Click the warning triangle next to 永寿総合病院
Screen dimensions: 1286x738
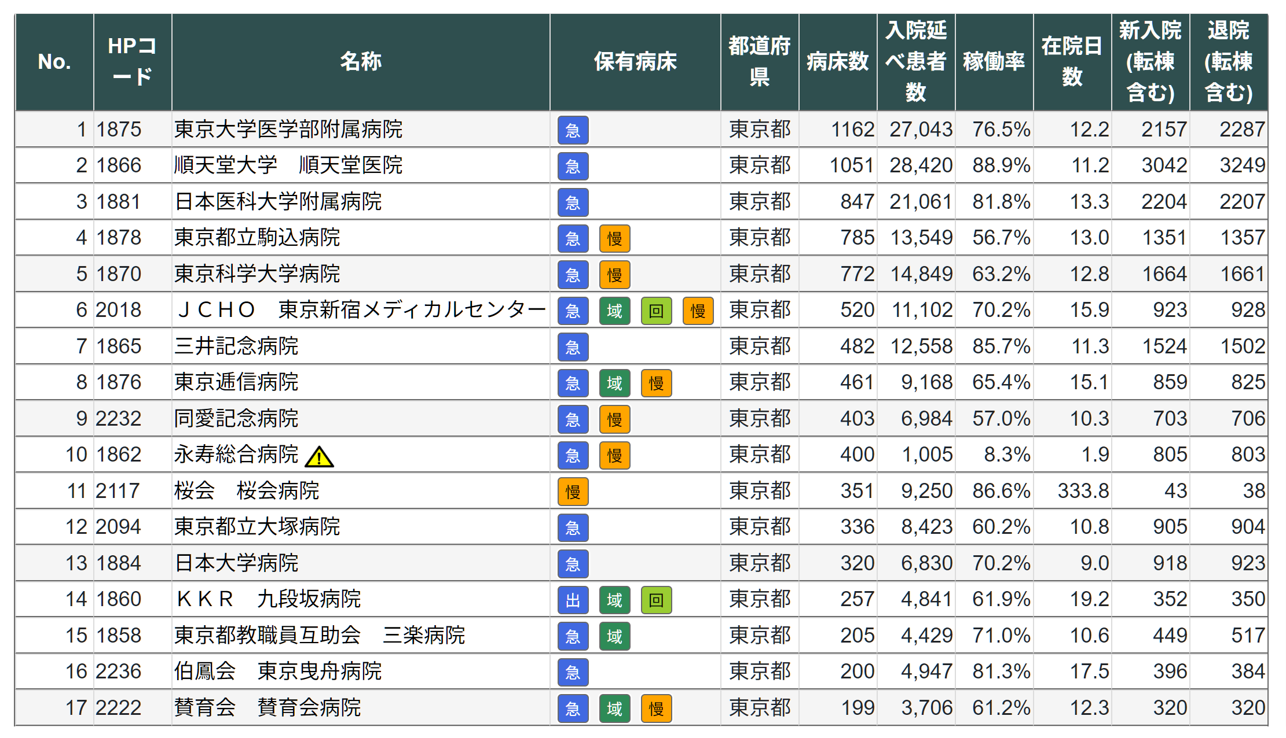click(x=319, y=457)
